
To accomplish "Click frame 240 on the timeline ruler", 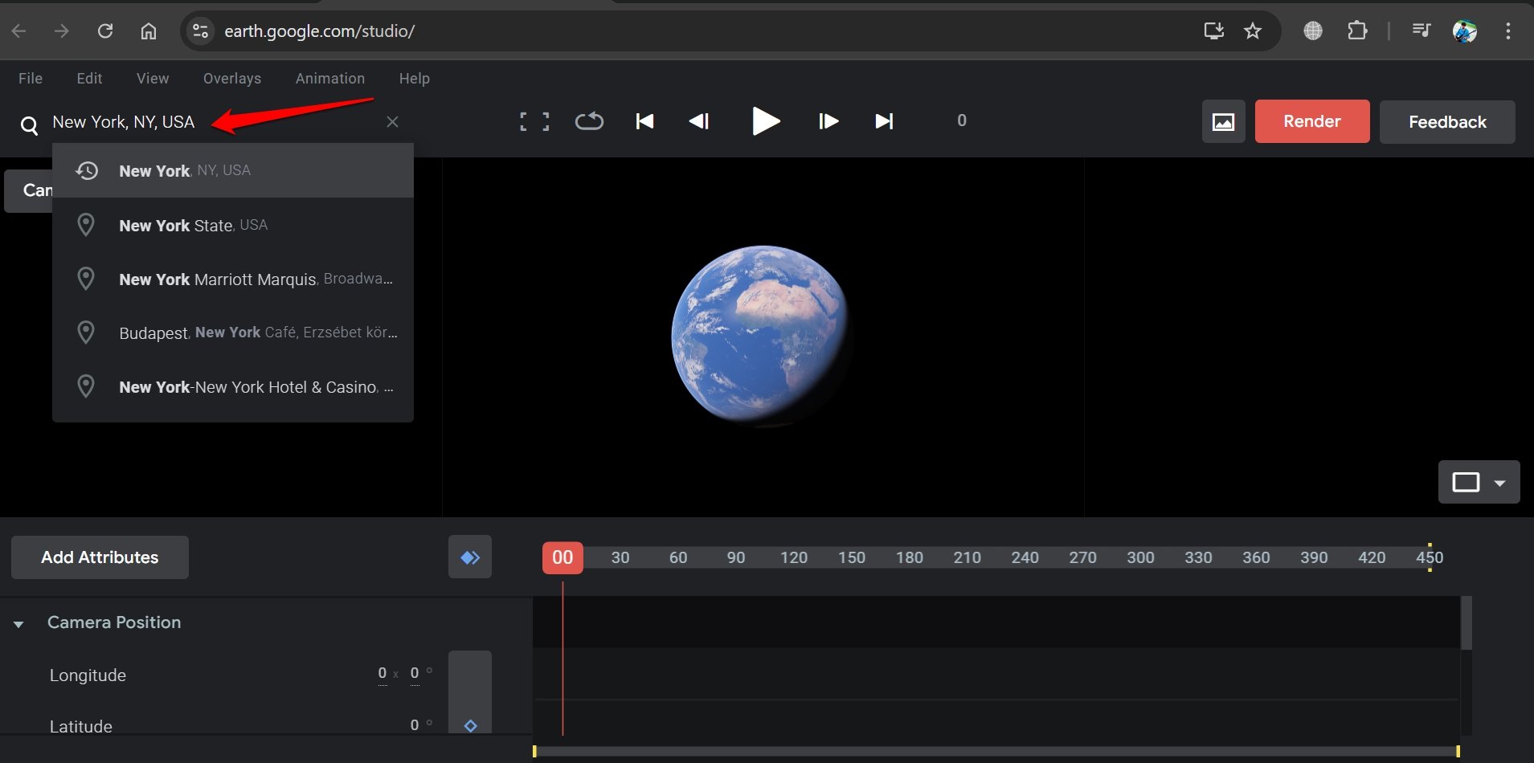I will pyautogui.click(x=1025, y=557).
